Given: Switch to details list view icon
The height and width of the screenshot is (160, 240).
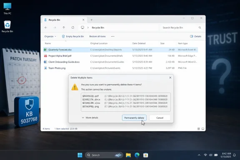Looking at the screenshot, I should [198, 129].
